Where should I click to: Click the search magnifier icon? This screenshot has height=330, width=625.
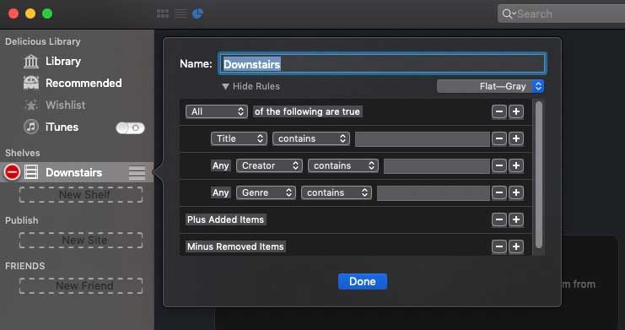coord(508,14)
